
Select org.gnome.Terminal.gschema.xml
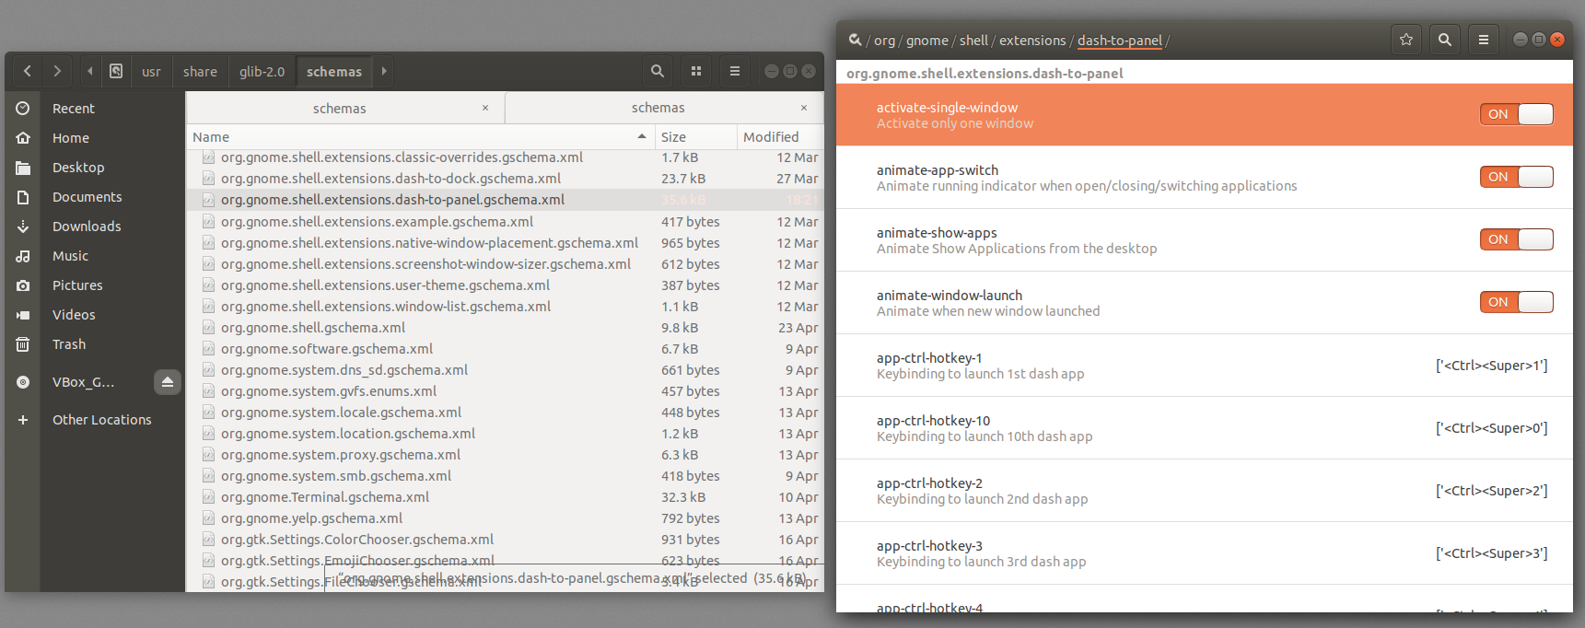[x=505, y=497]
